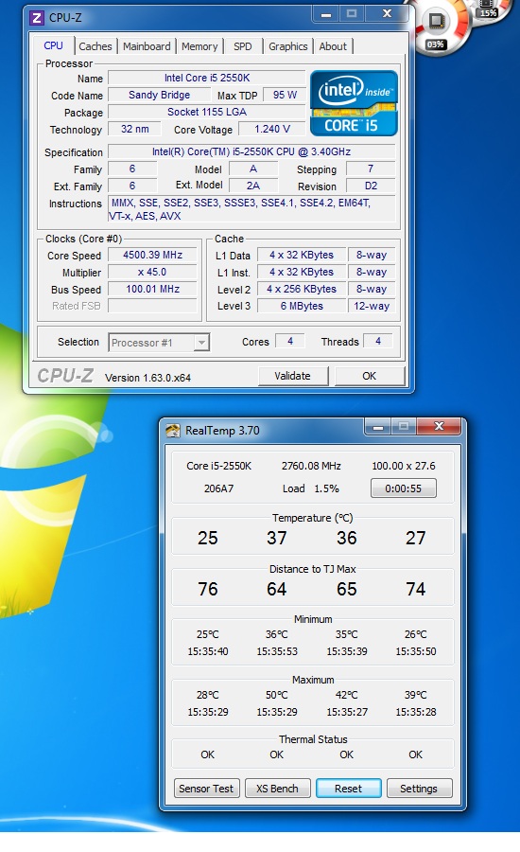Run the Sensor Test in RealTemp

click(x=206, y=788)
